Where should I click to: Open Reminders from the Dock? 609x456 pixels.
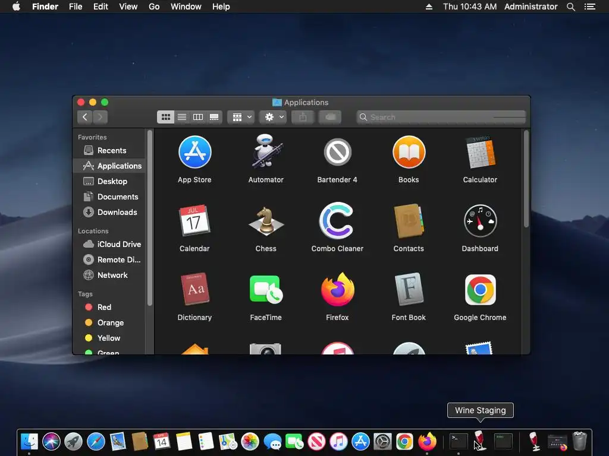coord(206,441)
